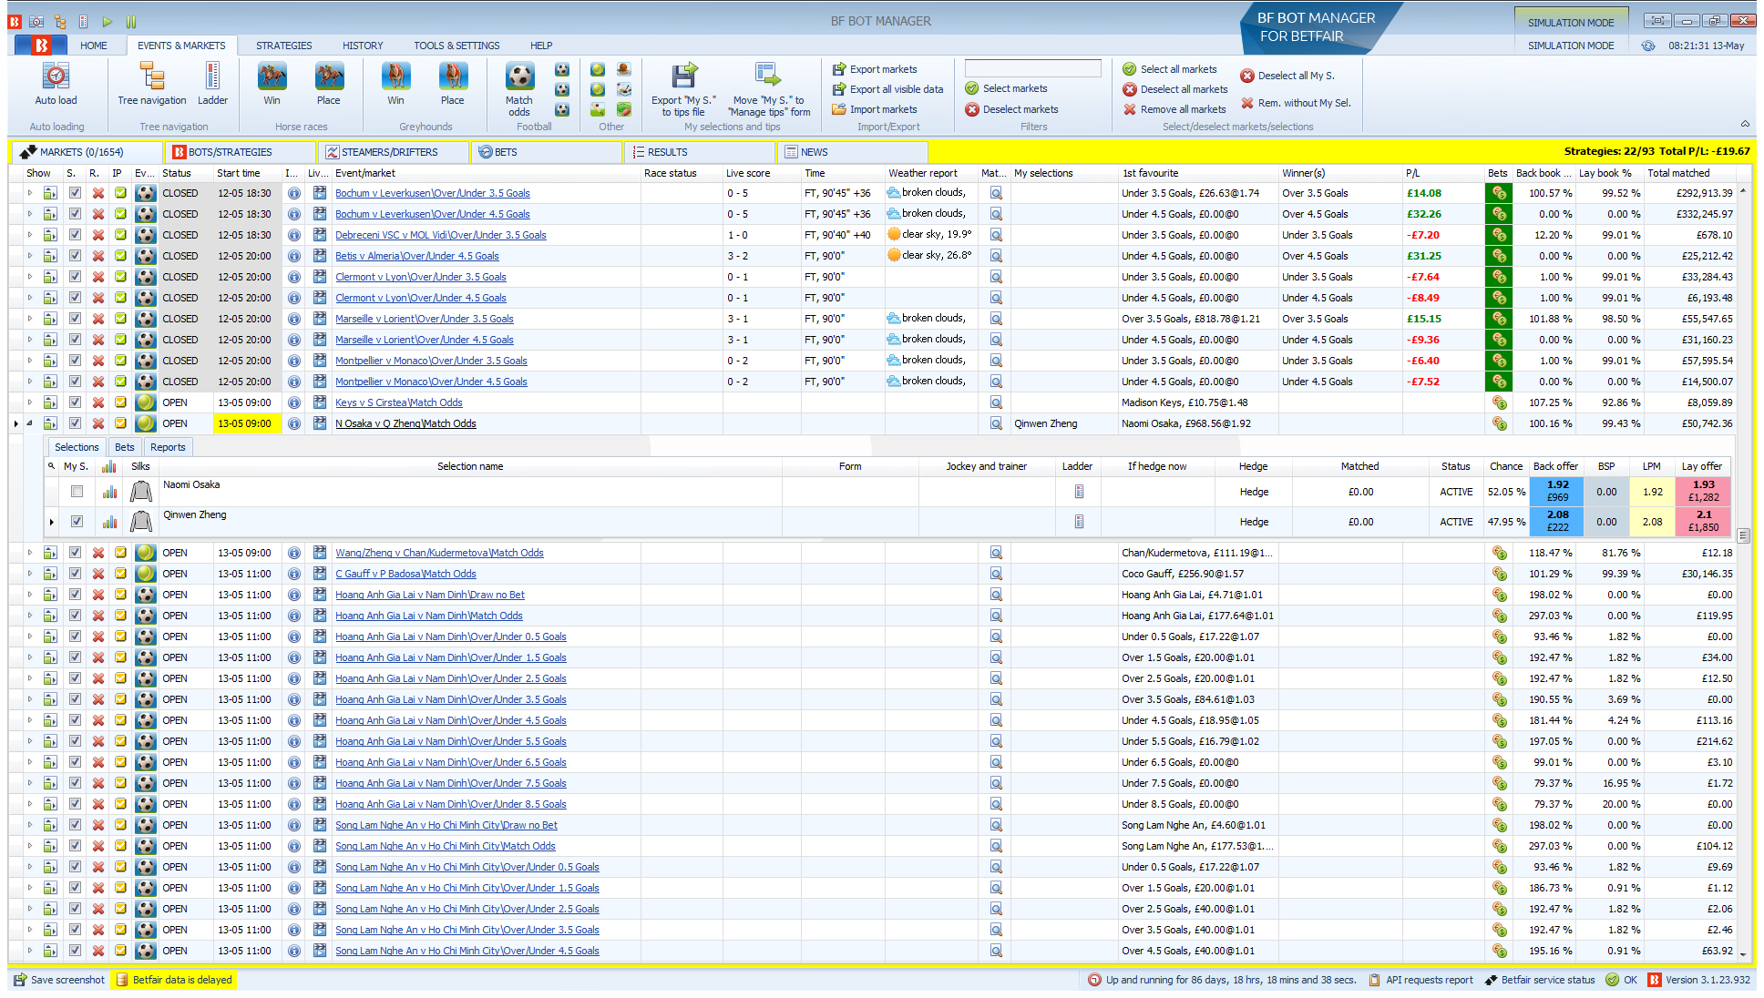
Task: Click Import markets
Action: [874, 109]
